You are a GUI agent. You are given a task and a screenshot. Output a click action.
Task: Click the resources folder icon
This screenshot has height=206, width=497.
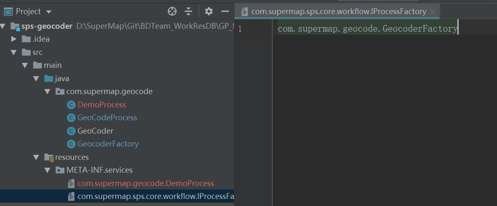(x=49, y=157)
